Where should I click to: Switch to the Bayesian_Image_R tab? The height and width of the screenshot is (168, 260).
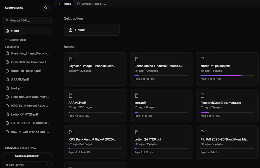pyautogui.click(x=92, y=4)
